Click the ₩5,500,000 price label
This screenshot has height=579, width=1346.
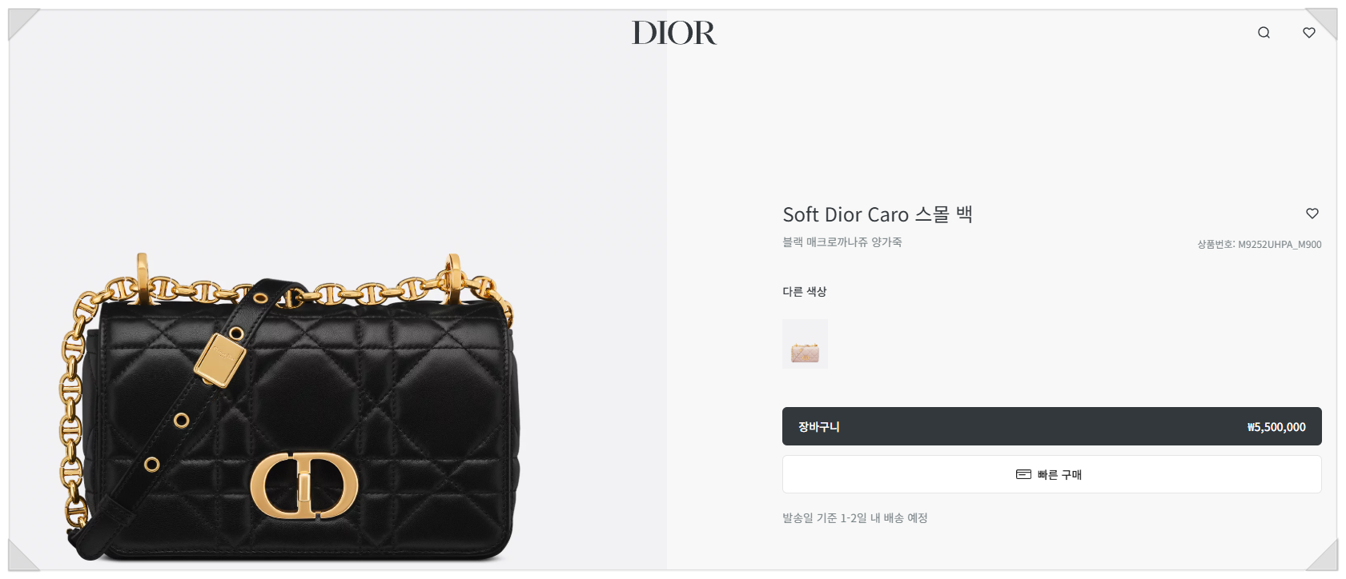click(1276, 427)
